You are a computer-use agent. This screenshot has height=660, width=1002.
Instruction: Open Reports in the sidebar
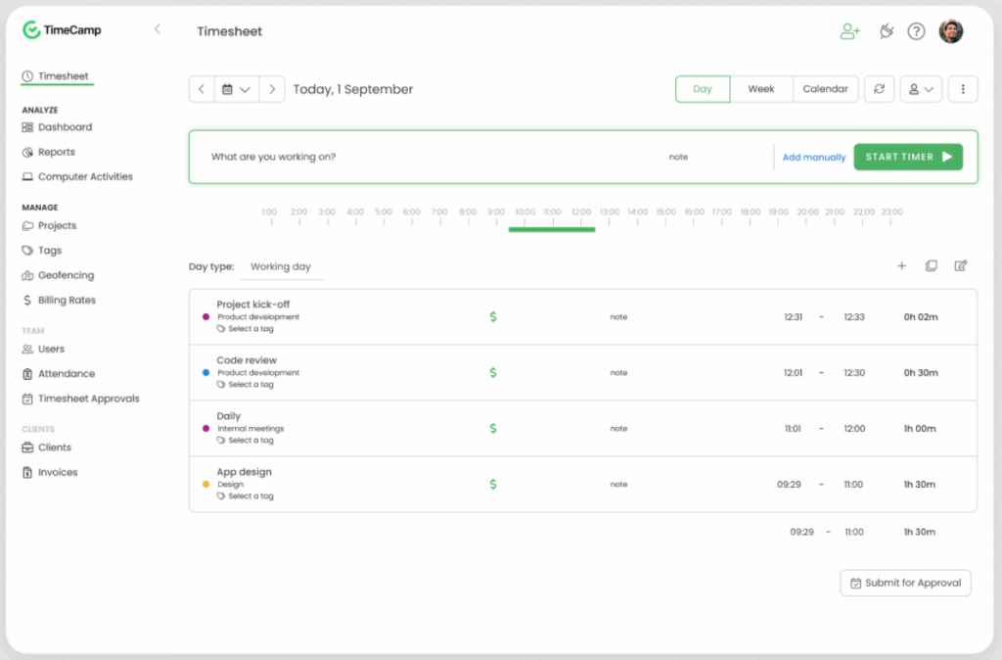[x=49, y=152]
